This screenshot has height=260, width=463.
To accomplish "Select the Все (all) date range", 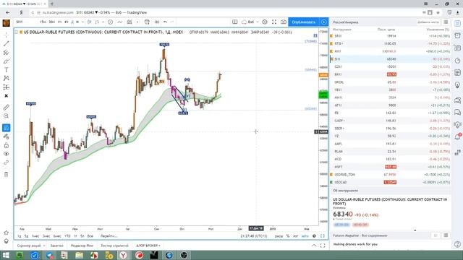I will tap(90, 236).
